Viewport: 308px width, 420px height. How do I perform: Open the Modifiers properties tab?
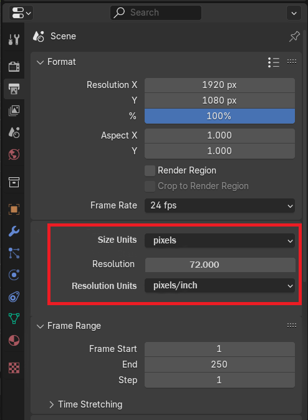coord(14,231)
